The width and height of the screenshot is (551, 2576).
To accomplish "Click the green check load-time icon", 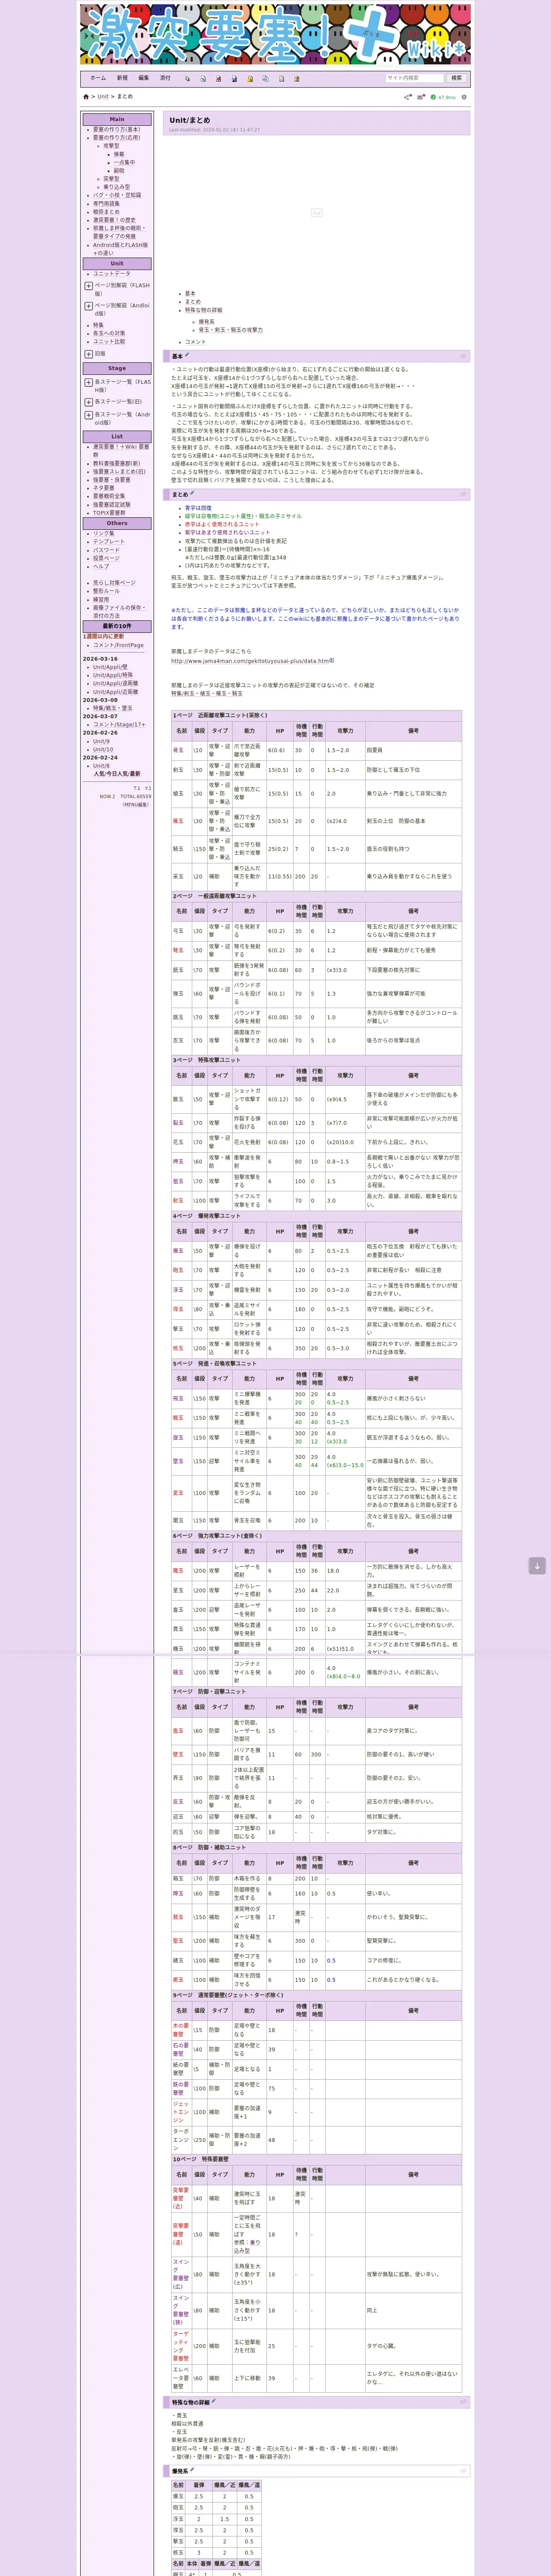I will pos(433,97).
